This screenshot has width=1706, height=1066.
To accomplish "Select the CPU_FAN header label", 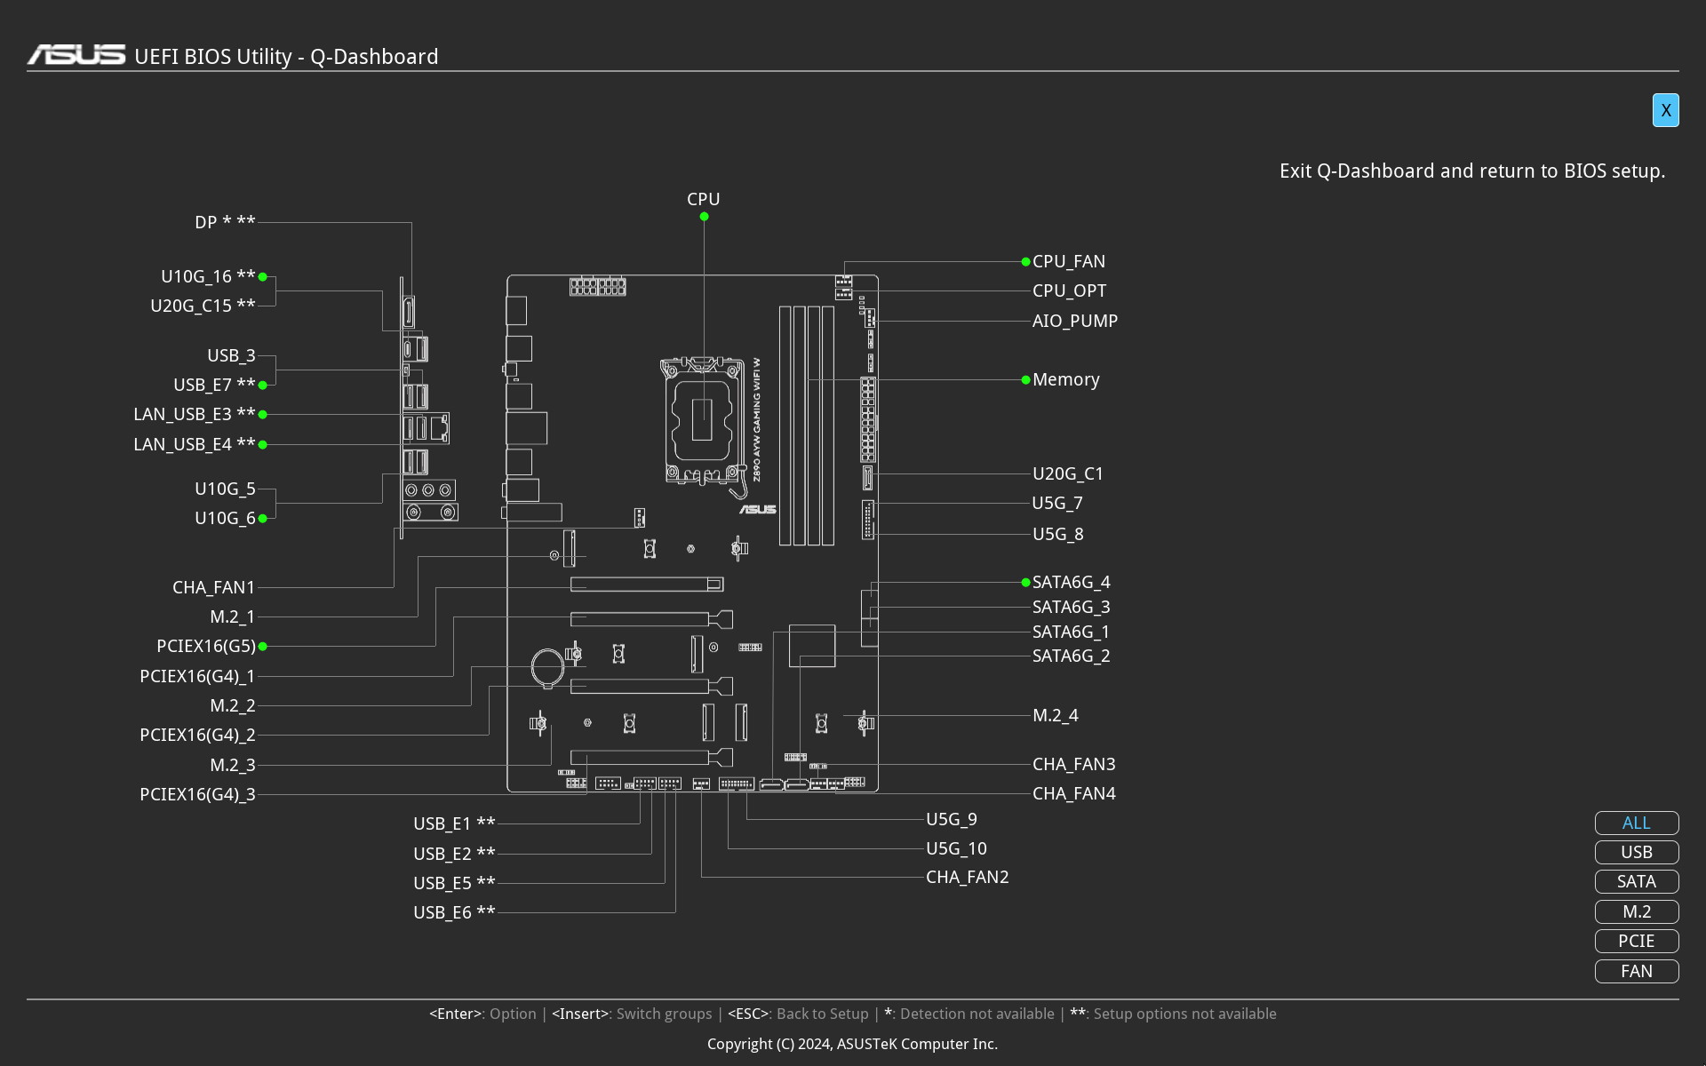I will pyautogui.click(x=1068, y=261).
